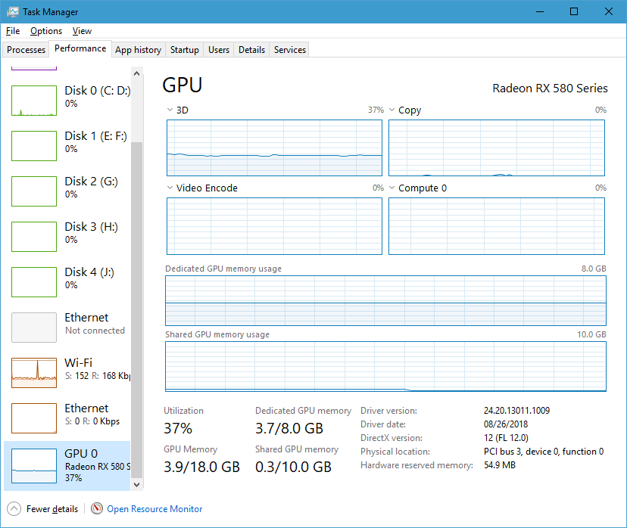
Task: Select the Ethernet 0 Kbps graph thumbnail
Action: tap(34, 418)
